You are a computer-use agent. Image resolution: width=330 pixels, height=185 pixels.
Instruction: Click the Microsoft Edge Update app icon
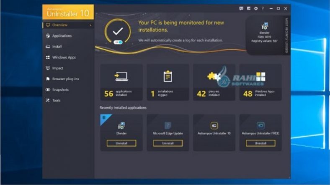coord(168,125)
